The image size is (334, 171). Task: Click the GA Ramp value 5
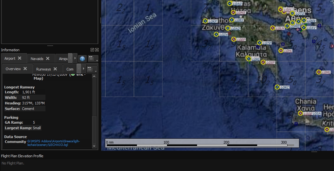pyautogui.click(x=34, y=122)
